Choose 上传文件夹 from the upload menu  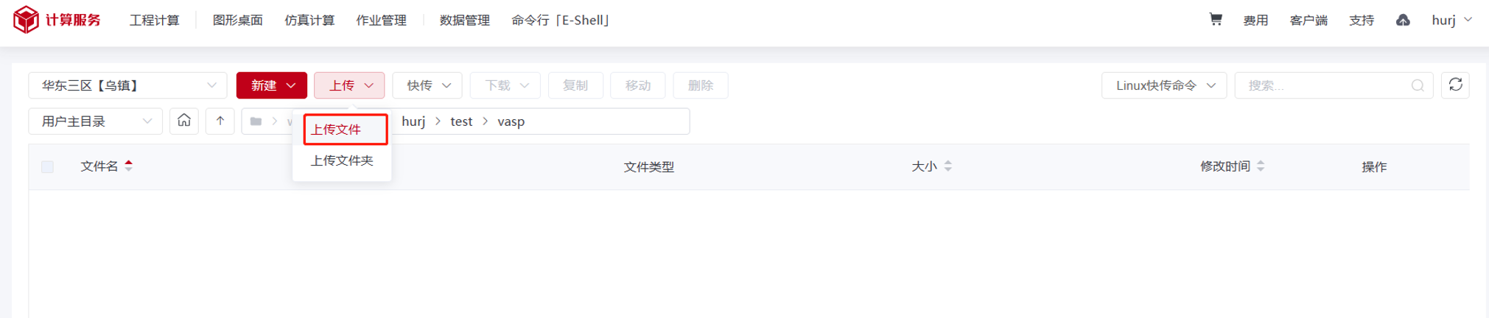tap(342, 160)
